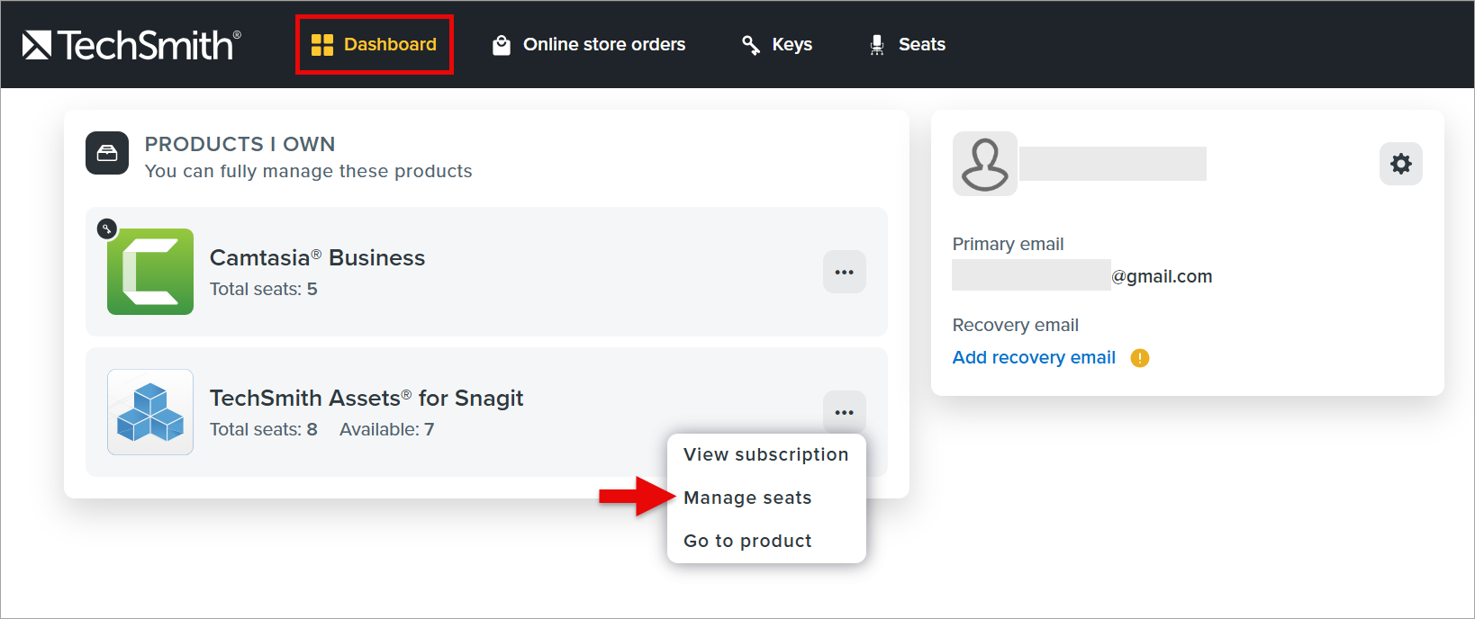
Task: Toggle the TechSmith Assets ellipsis menu
Action: [x=844, y=412]
